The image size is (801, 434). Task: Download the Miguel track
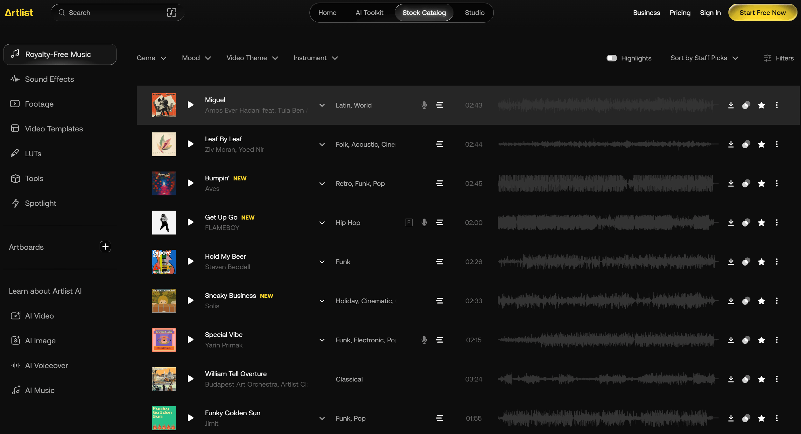click(731, 105)
